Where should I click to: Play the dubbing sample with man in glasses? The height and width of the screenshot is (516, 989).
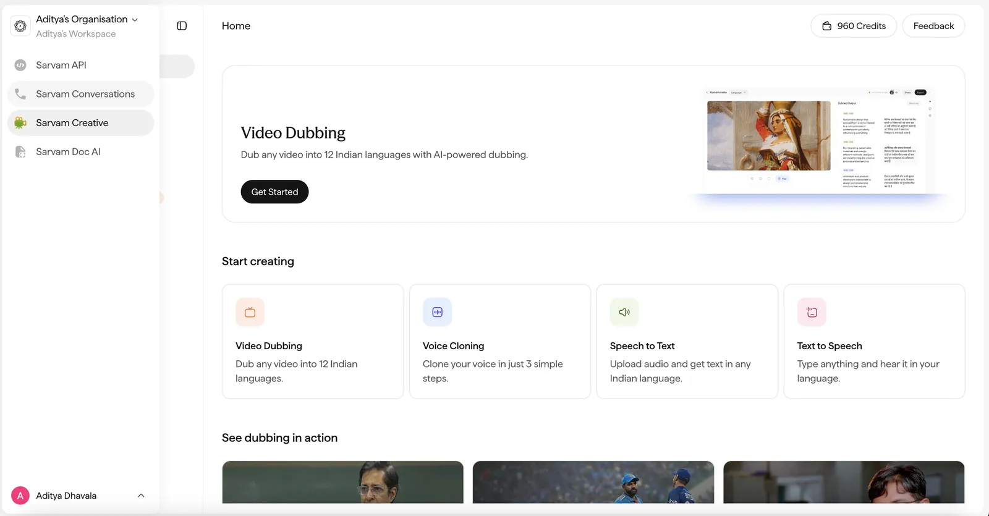click(342, 482)
